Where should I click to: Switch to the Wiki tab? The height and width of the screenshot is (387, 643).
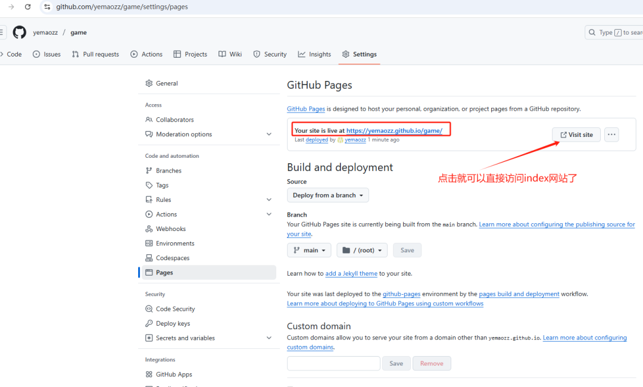(x=230, y=54)
